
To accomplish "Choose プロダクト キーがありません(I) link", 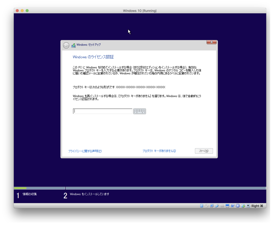I will [159, 151].
